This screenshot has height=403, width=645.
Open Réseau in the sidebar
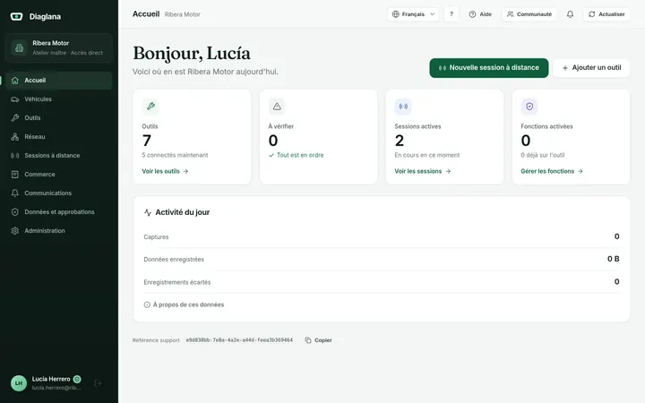point(59,136)
